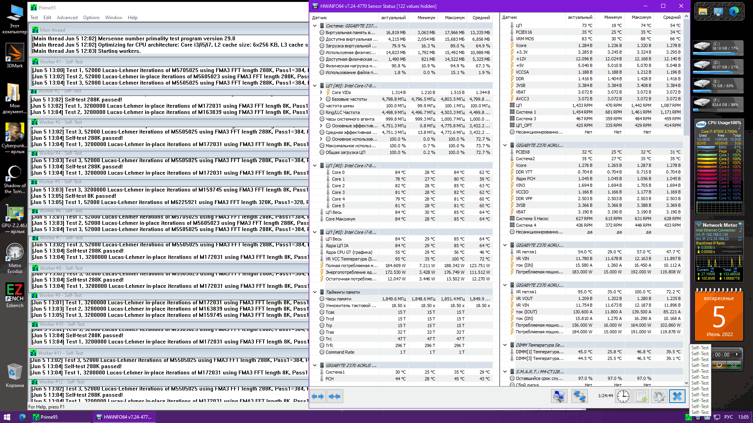Select the GPU-Z desktop shortcut
The height and width of the screenshot is (423, 753).
click(15, 219)
